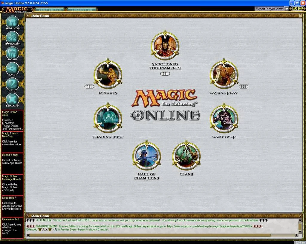Click the Report a bug link

click(10, 155)
